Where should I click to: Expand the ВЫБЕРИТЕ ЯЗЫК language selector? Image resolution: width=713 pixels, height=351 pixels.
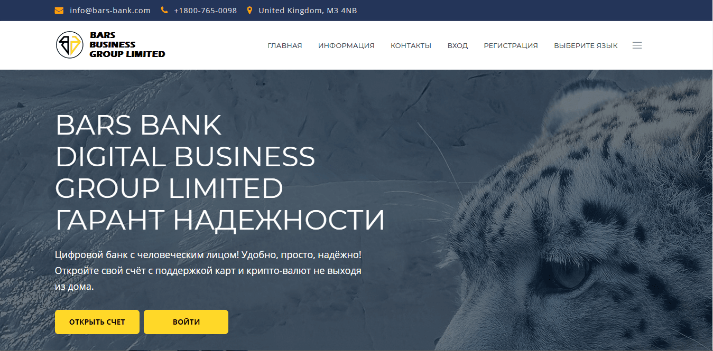point(586,45)
